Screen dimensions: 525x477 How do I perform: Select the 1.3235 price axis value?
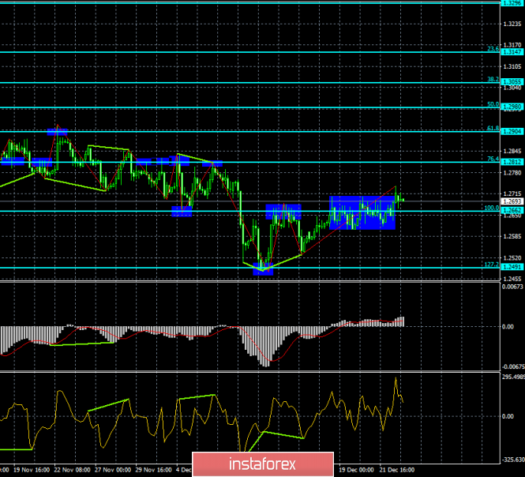click(512, 24)
